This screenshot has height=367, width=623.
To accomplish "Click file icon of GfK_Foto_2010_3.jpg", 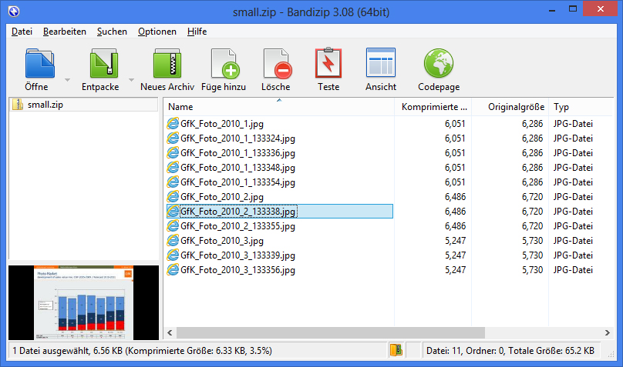I will tap(173, 241).
